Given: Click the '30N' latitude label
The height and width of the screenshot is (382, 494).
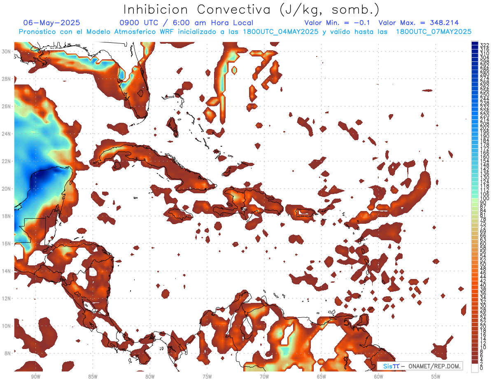Looking at the screenshot, I should pyautogui.click(x=6, y=51).
